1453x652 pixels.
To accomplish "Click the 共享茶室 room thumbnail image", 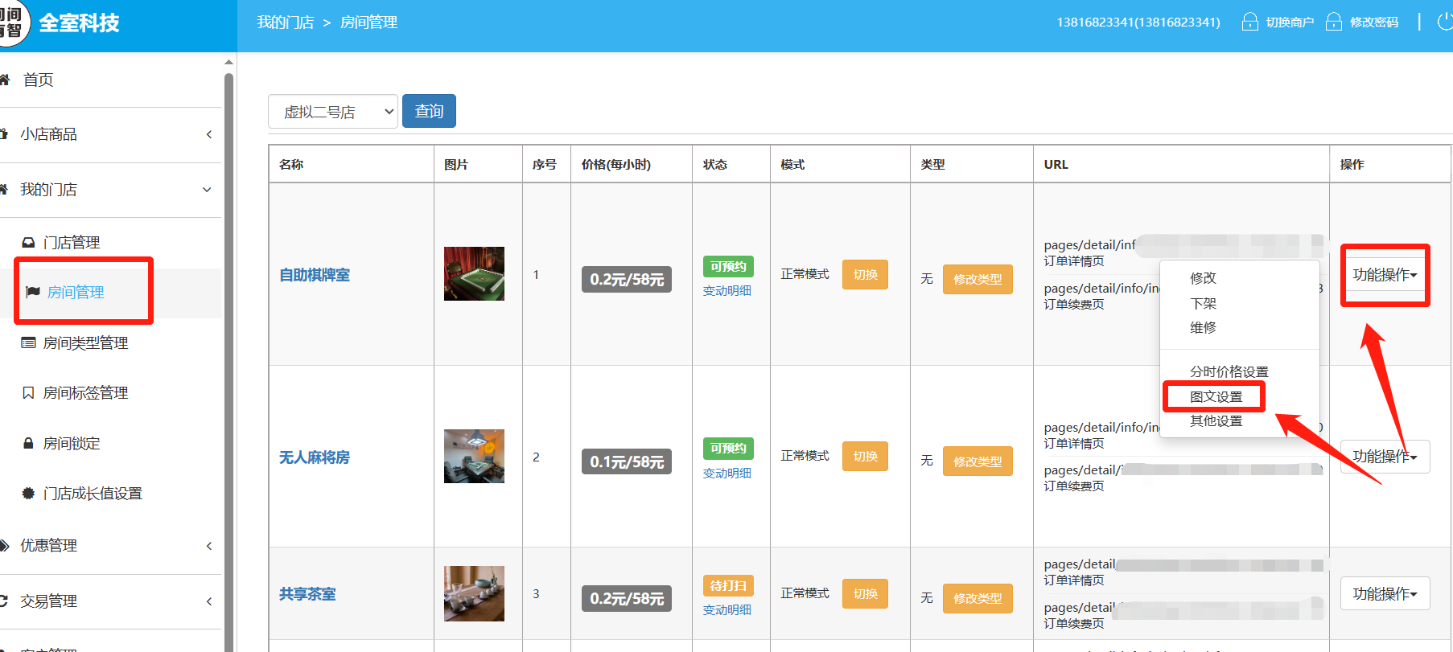I will [x=474, y=593].
